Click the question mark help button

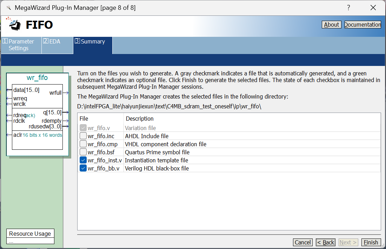click(x=348, y=8)
